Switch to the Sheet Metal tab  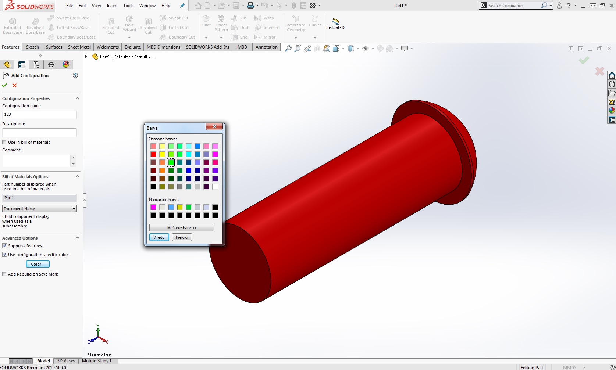point(79,47)
